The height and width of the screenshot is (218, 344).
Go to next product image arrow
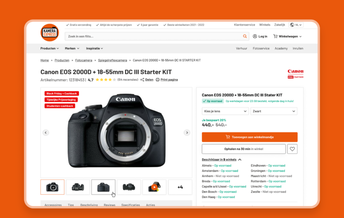click(x=187, y=132)
